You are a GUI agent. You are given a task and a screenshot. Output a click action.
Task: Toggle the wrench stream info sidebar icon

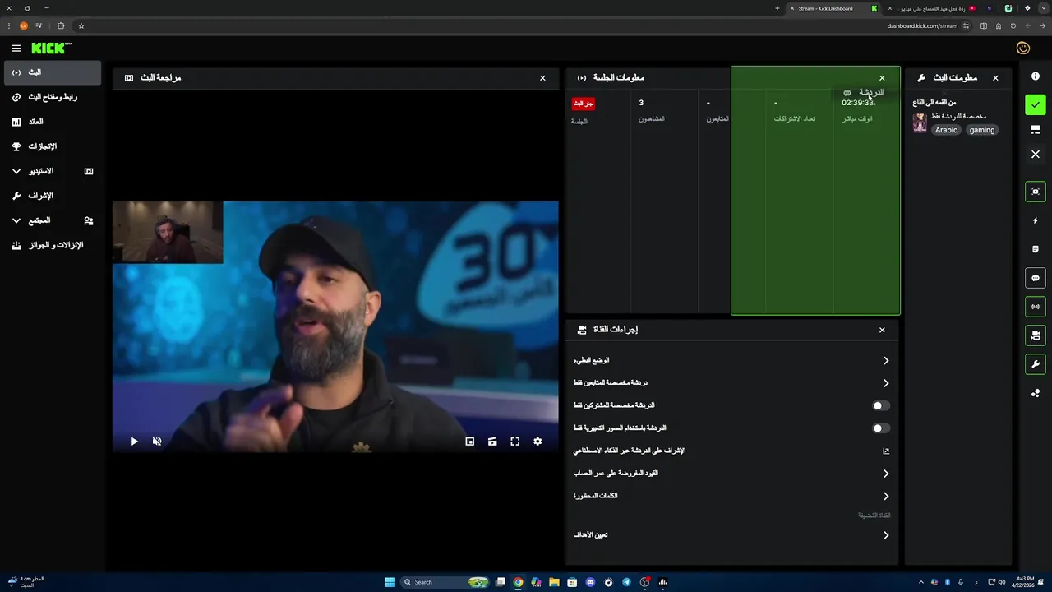click(x=1036, y=364)
